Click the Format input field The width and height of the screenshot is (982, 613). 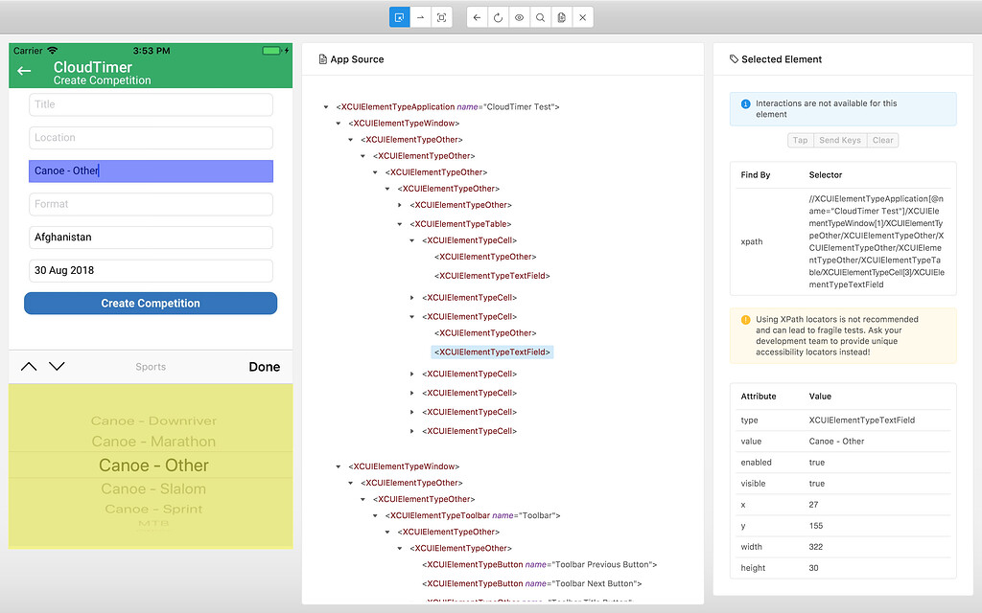[151, 204]
